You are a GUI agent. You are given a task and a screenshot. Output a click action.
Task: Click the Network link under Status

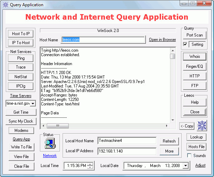50,156
